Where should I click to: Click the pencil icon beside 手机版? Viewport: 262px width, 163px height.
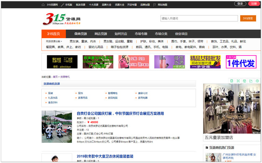(63, 5)
